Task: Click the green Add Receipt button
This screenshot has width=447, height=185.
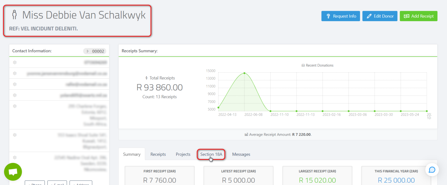Action: [x=418, y=16]
